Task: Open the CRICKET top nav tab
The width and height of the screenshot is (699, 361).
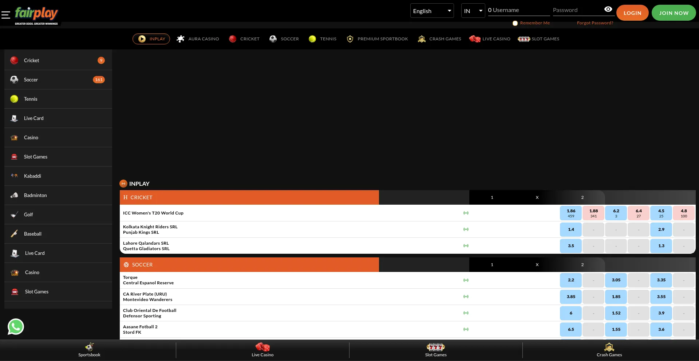Action: point(244,39)
